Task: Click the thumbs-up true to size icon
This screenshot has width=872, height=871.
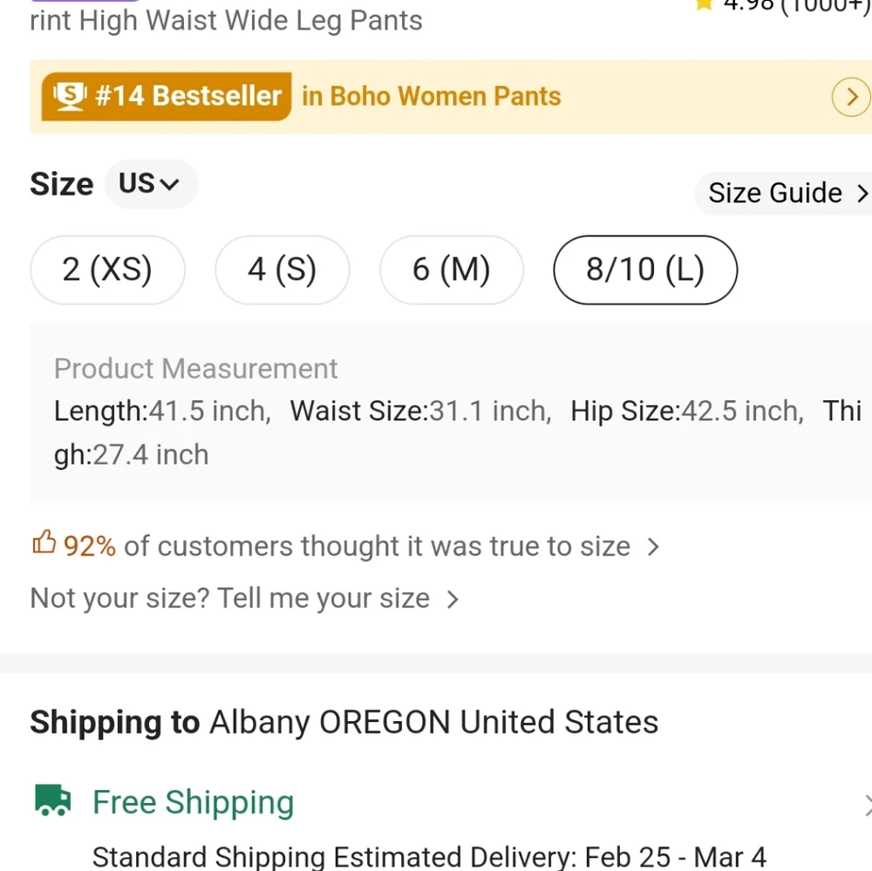Action: (x=44, y=542)
